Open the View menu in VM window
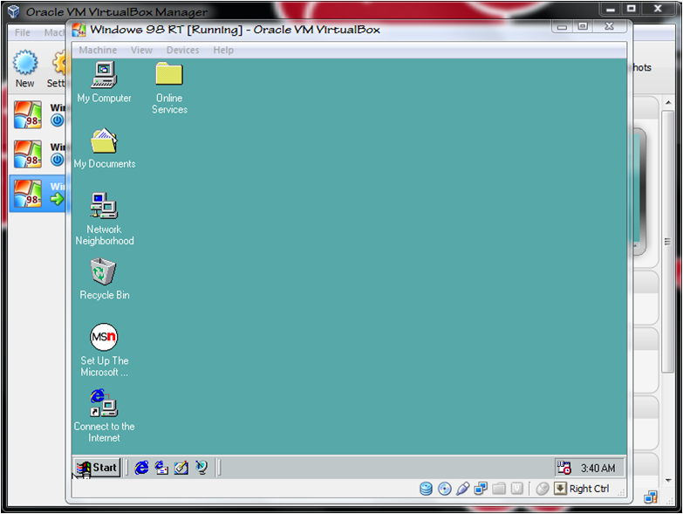The height and width of the screenshot is (514, 683). tap(141, 50)
